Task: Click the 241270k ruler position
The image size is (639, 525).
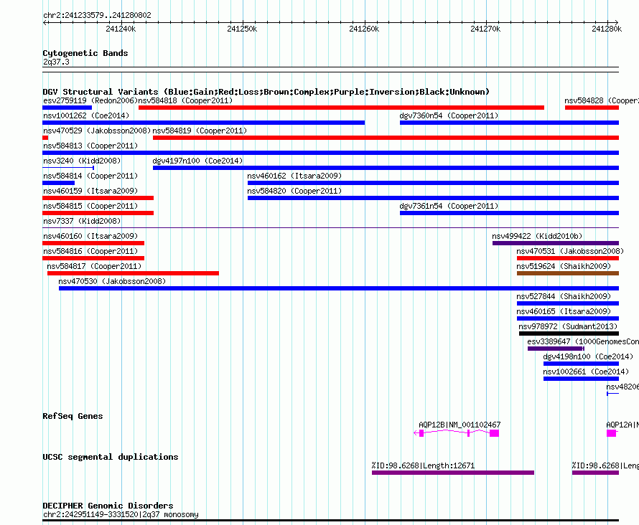Action: [x=485, y=29]
